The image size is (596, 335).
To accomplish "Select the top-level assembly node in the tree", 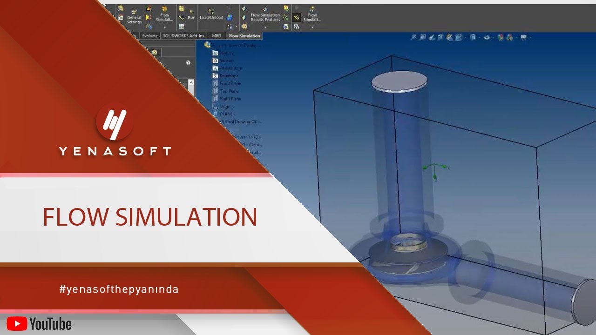I will 232,45.
